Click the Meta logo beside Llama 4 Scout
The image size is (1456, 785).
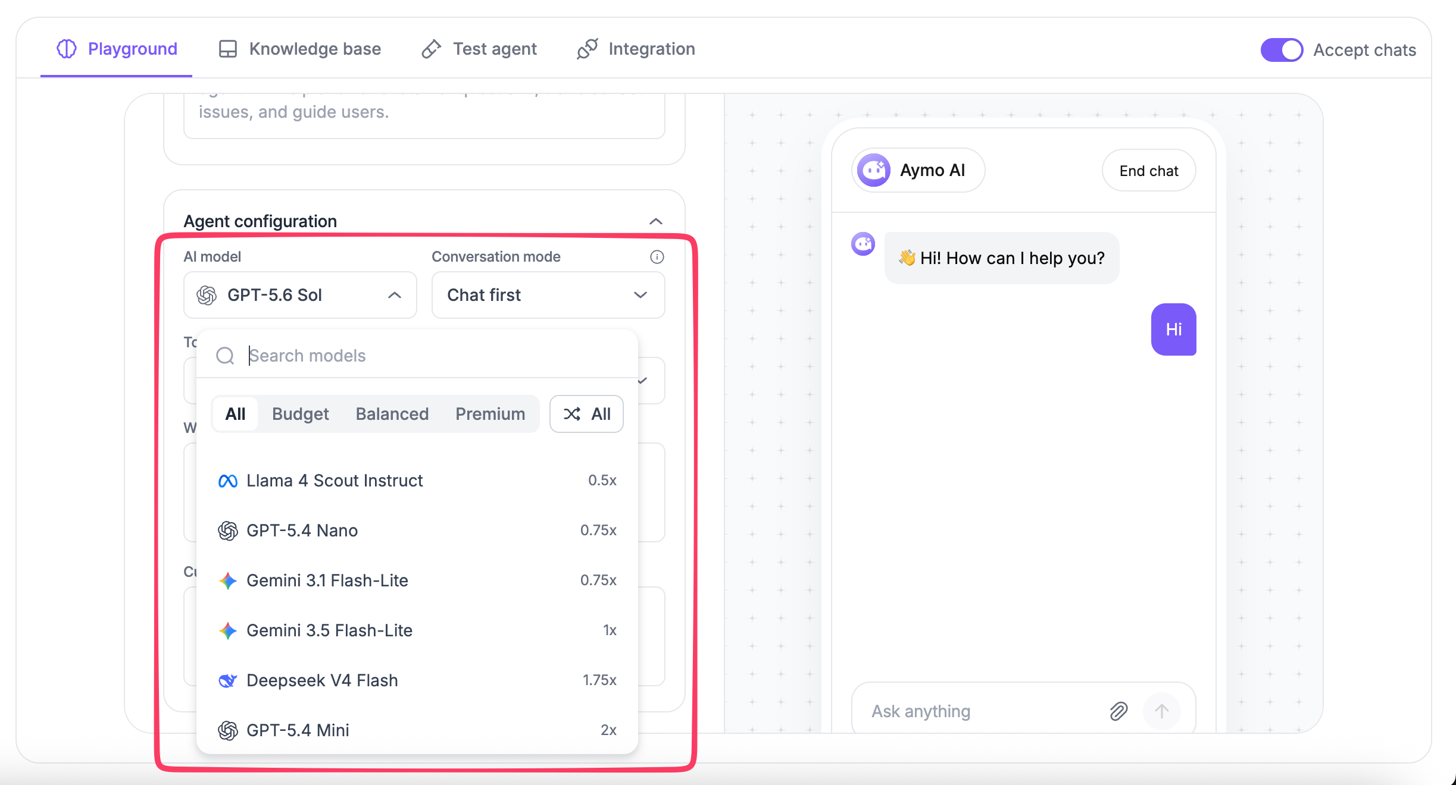(227, 481)
